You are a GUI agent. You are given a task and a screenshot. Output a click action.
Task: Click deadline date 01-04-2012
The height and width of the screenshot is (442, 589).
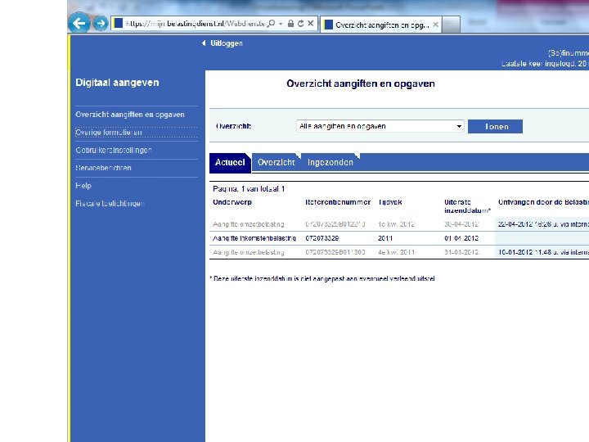pyautogui.click(x=461, y=238)
